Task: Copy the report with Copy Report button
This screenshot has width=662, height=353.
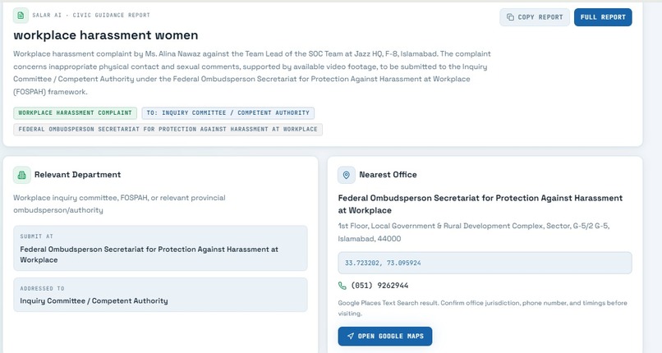Action: 535,17
